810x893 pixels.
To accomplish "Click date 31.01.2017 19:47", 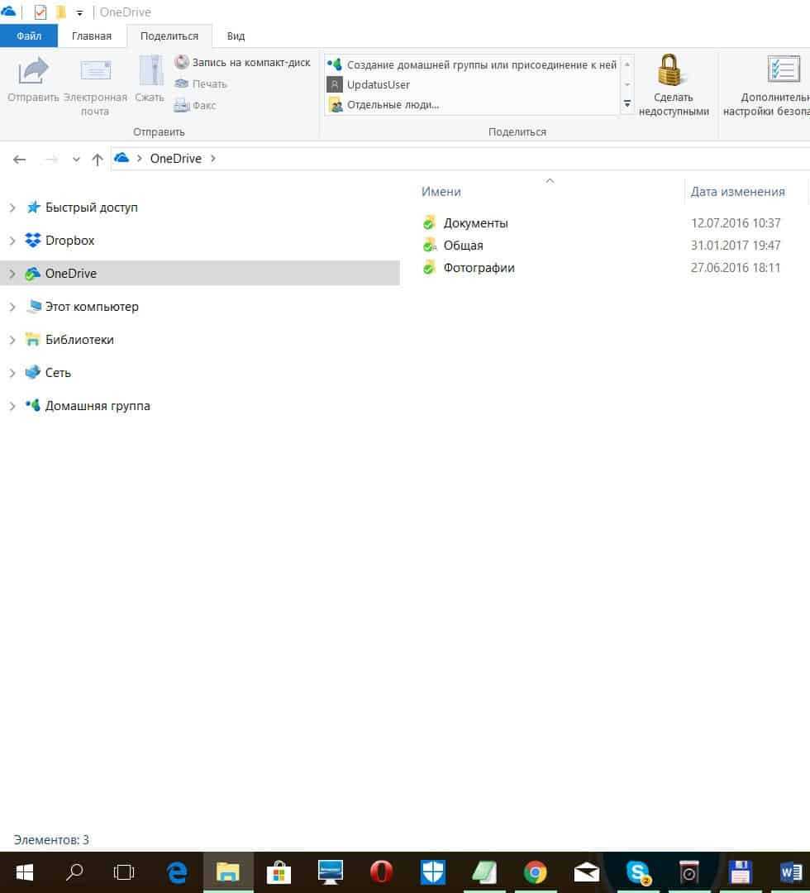I will click(736, 246).
